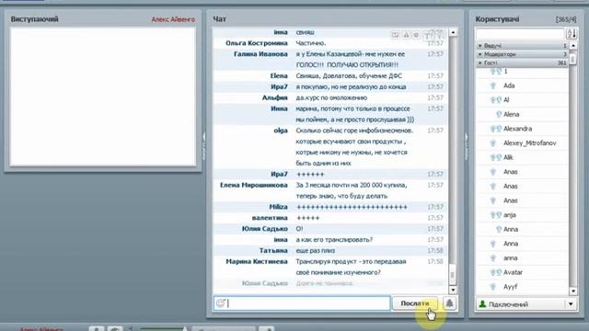Collapse the speaker panel using the left divider handle
The image size is (589, 331).
pos(204,145)
